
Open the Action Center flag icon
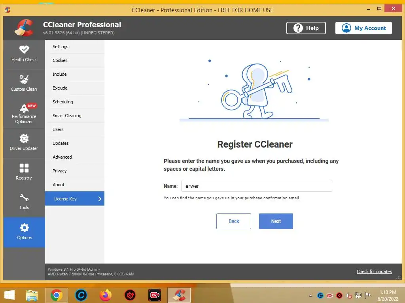(x=367, y=296)
